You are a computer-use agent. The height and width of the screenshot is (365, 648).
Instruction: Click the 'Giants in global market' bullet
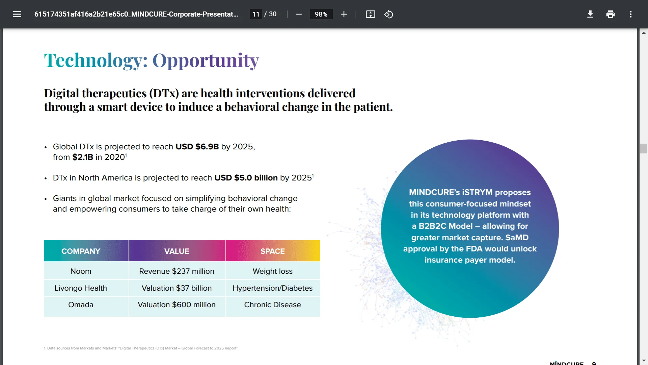[x=175, y=203]
